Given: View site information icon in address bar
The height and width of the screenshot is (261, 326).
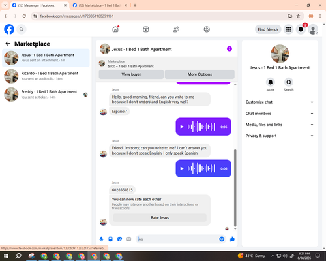Looking at the screenshot, I should click(35, 16).
